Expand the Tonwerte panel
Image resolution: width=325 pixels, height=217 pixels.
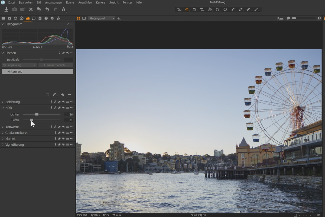pos(3,127)
